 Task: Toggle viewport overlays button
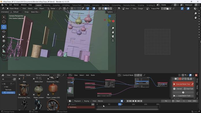[x=94, y=9]
